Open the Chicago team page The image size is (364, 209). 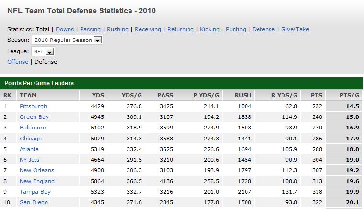click(31, 139)
